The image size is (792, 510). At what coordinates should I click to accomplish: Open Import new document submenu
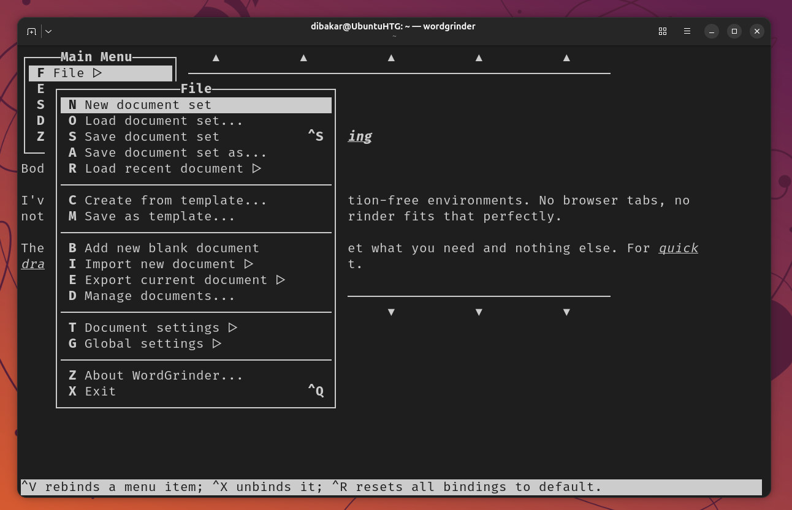pyautogui.click(x=196, y=264)
